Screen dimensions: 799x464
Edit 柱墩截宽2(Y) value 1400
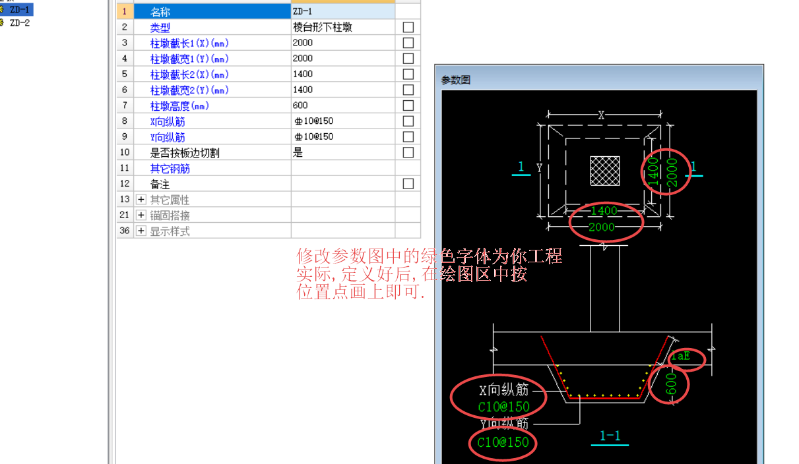[343, 90]
